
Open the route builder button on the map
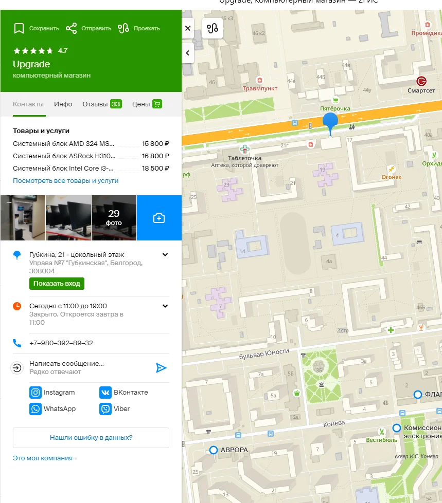pyautogui.click(x=213, y=28)
